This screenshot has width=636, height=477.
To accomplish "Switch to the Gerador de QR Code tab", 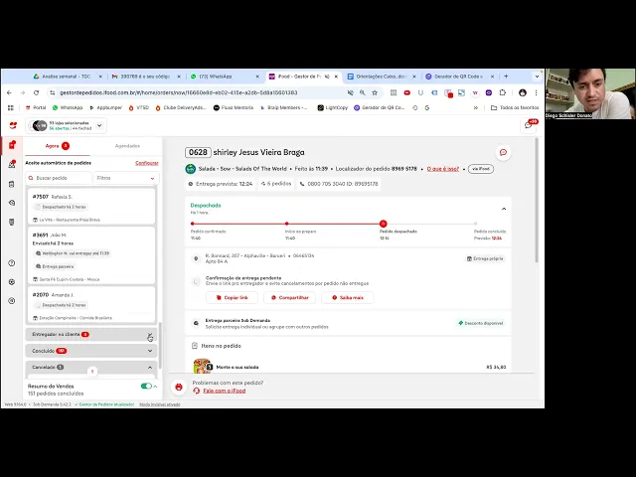I will (459, 77).
